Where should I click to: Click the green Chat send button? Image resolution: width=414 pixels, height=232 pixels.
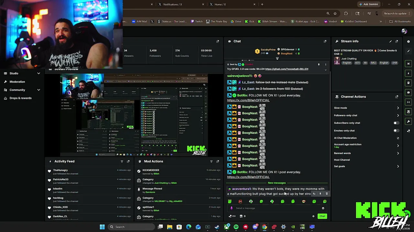click(322, 216)
